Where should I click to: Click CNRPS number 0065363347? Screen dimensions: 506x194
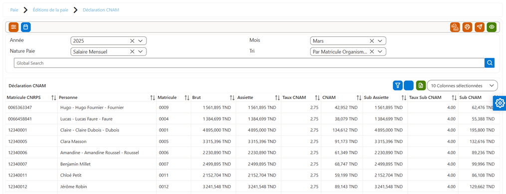[x=20, y=107]
